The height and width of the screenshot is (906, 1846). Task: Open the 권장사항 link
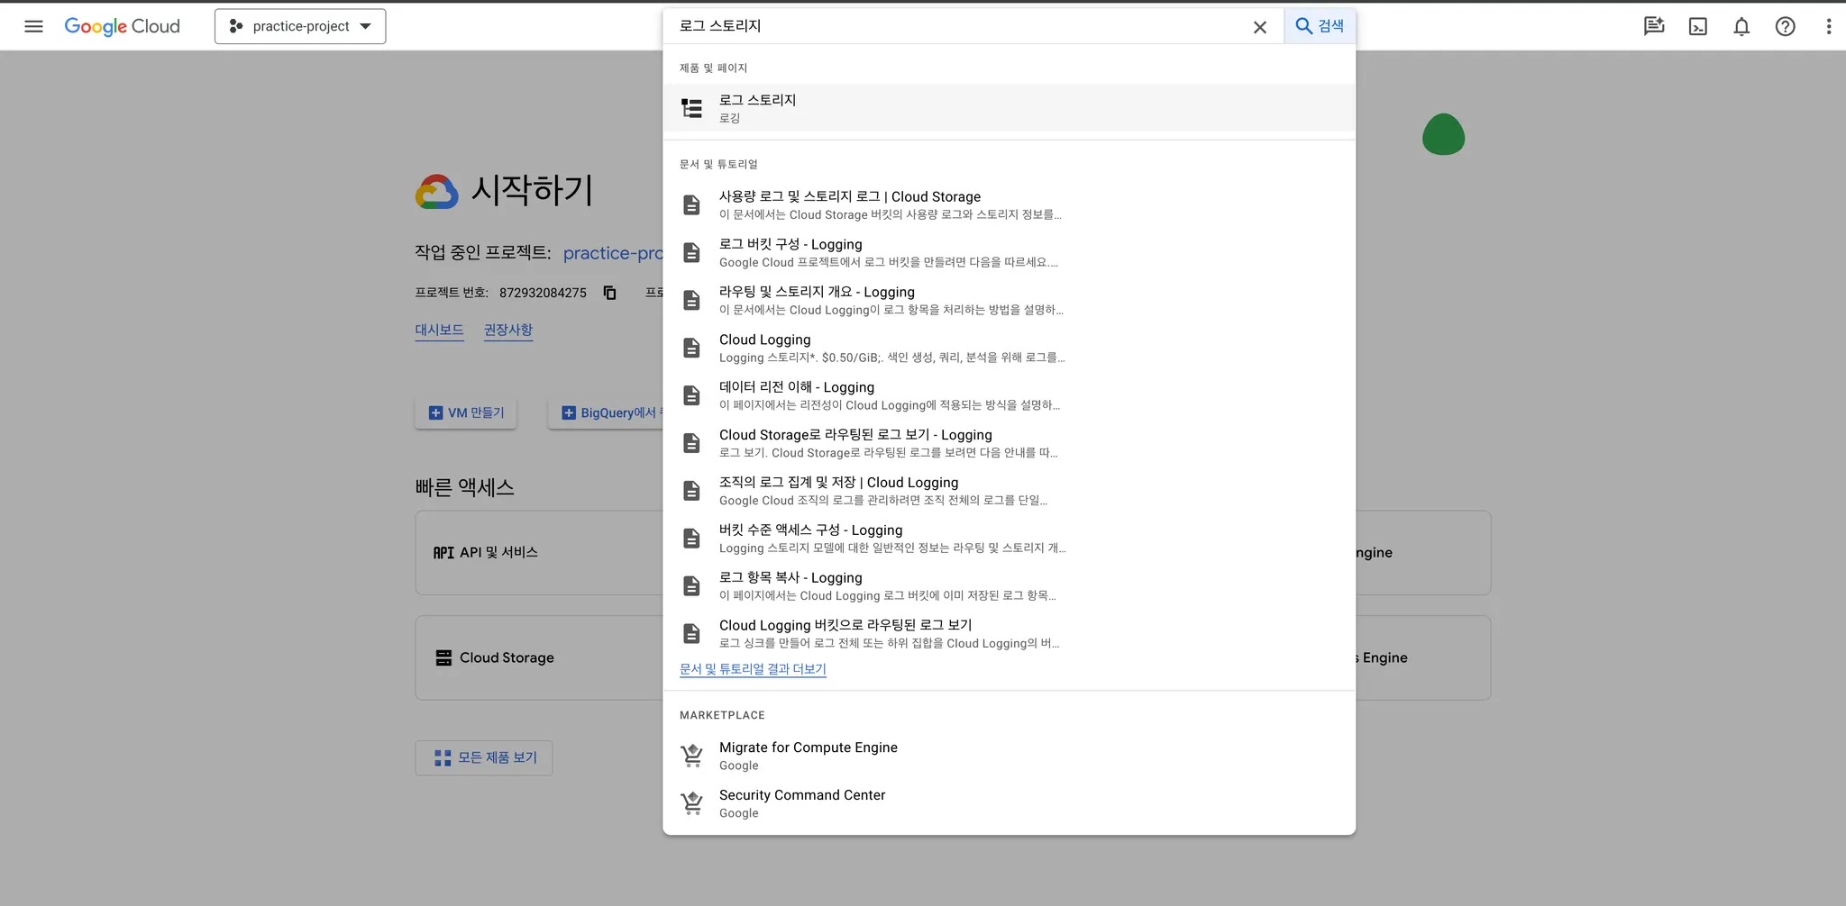point(508,330)
